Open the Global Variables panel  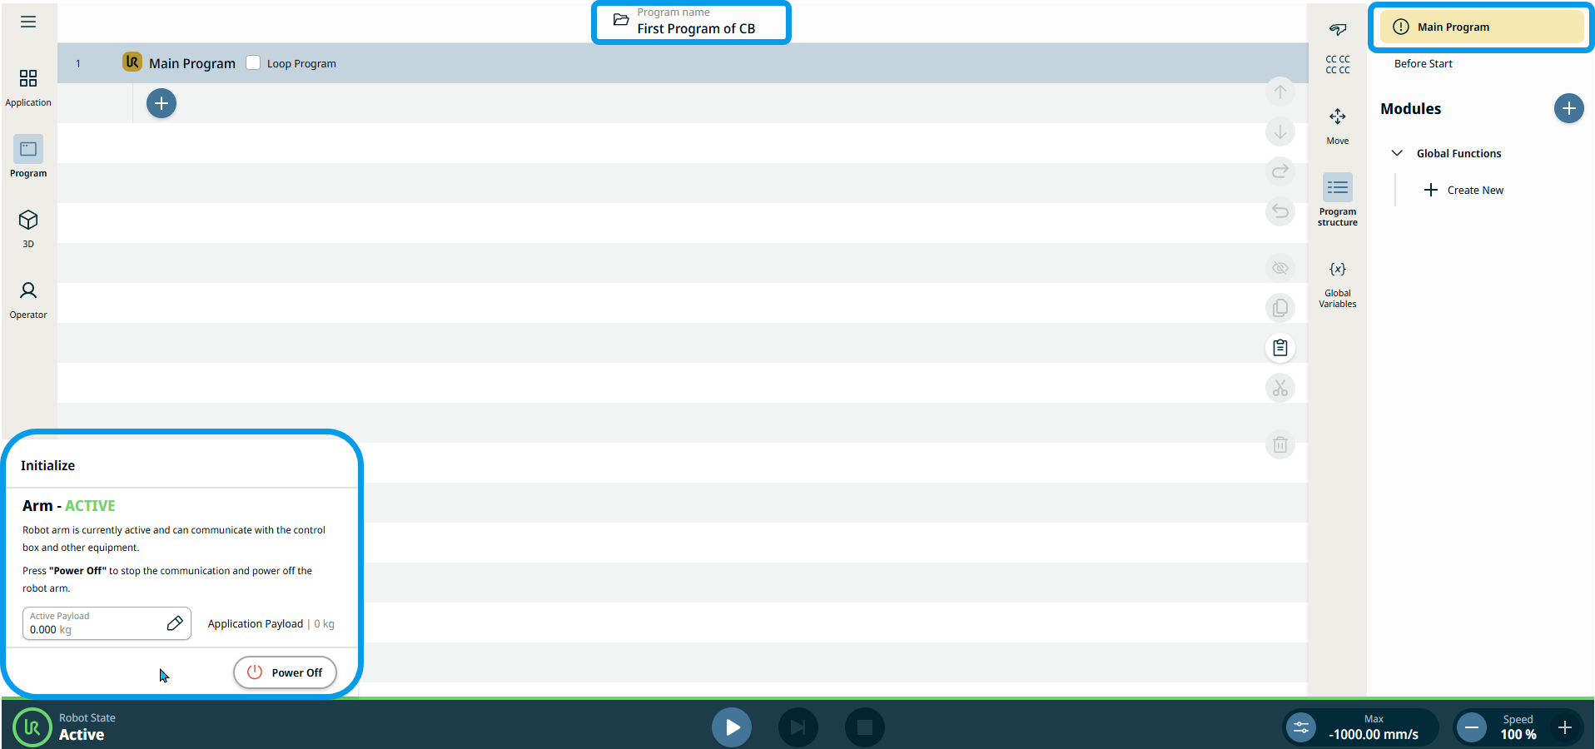point(1337,283)
